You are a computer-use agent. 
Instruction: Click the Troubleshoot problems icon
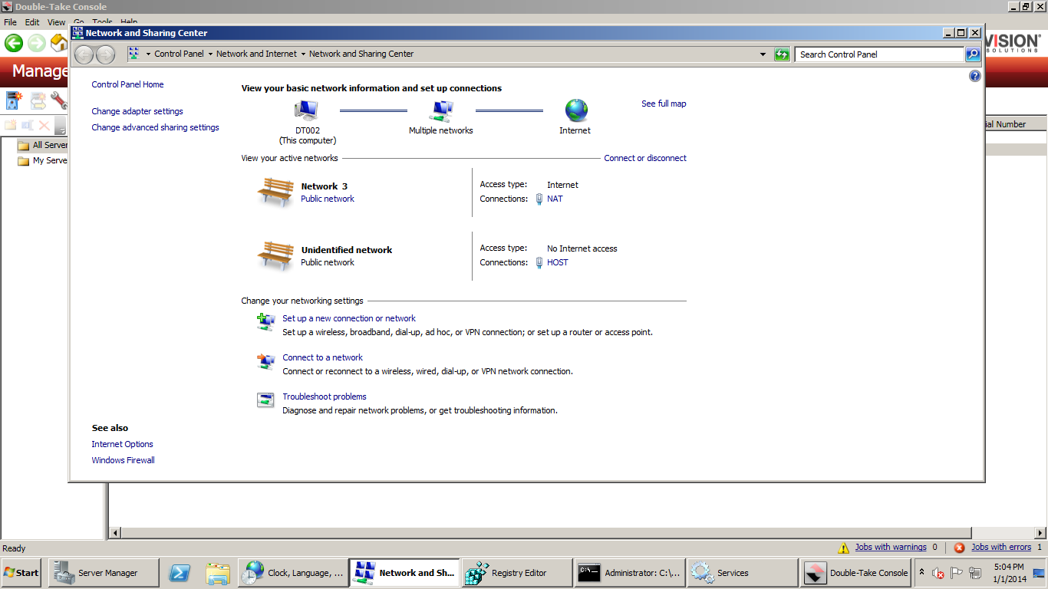tap(265, 400)
